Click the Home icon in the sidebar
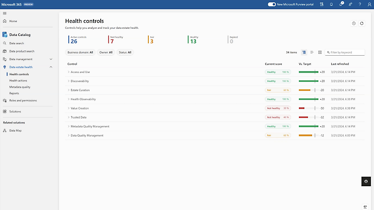374x210 pixels. [x=4, y=21]
